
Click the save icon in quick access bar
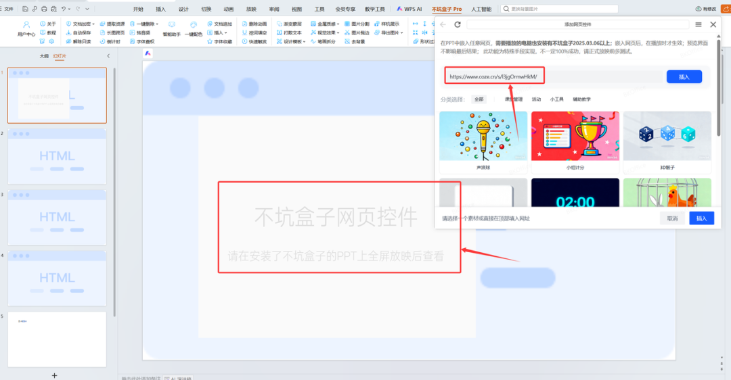(x=25, y=9)
